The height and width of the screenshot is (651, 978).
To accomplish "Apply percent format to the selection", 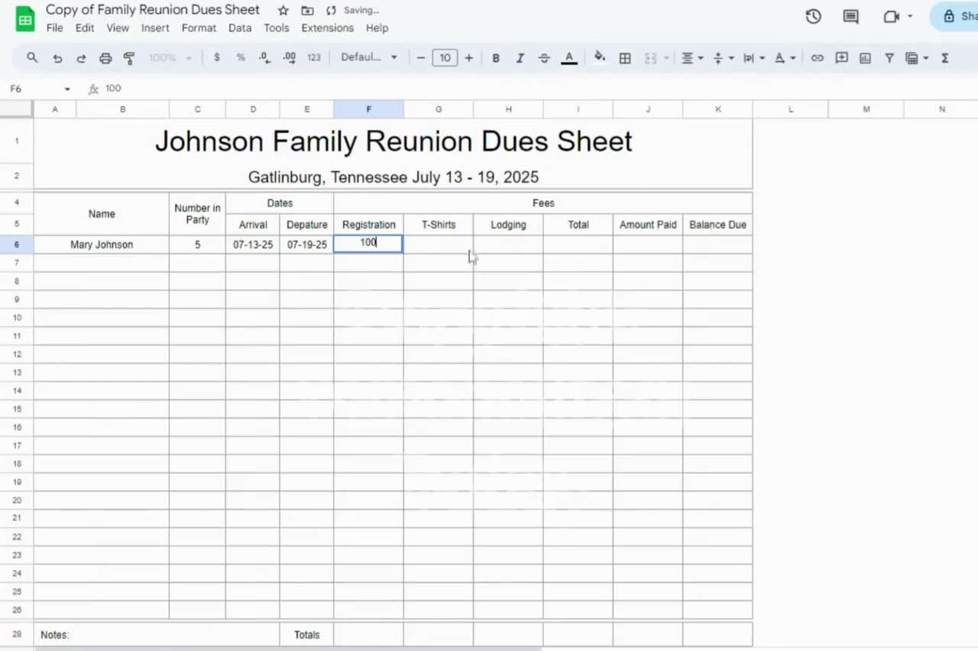I will [240, 57].
